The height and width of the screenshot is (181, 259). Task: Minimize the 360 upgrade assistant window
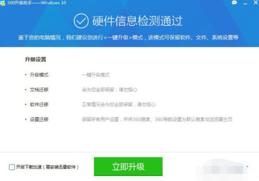[x=245, y=4]
